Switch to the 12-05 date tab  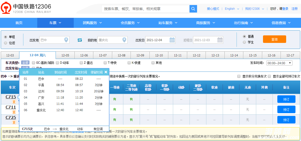(65, 55)
